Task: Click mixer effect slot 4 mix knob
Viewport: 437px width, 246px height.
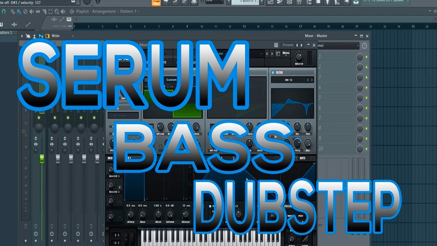Action: pos(360,87)
